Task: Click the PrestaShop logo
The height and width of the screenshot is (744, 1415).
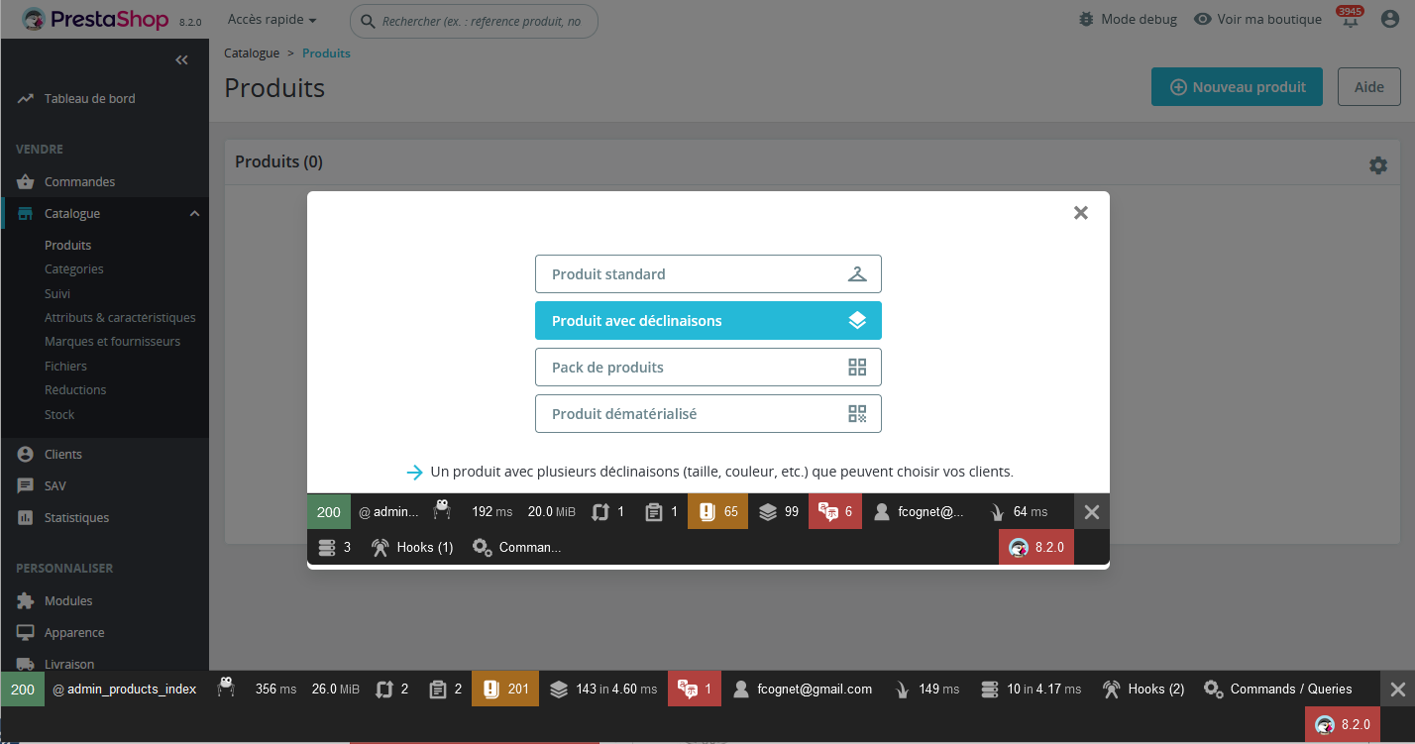Action: (x=97, y=19)
